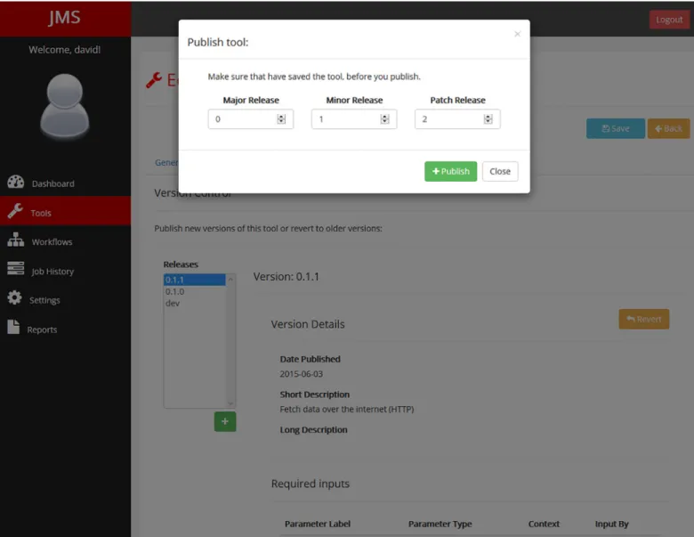Dismiss the dialog using the X icon
Image resolution: width=694 pixels, height=537 pixels.
tap(518, 34)
